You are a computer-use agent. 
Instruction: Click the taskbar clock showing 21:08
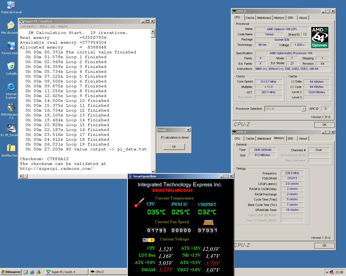coord(339,272)
